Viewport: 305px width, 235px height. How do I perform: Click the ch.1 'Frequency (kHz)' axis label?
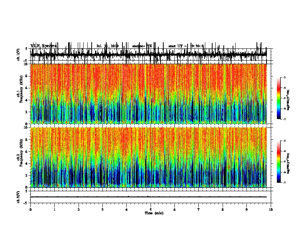21,89
